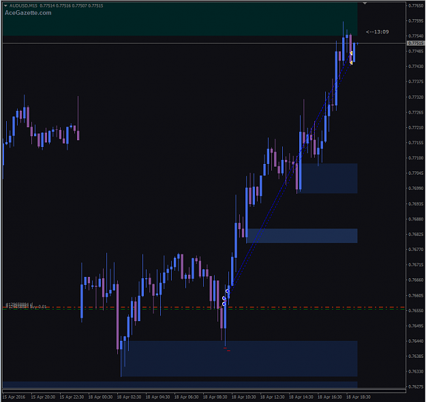Screen dimensions: 426x402
Task: Click the 18 Apr 02:30 time label
Action: coord(129,397)
